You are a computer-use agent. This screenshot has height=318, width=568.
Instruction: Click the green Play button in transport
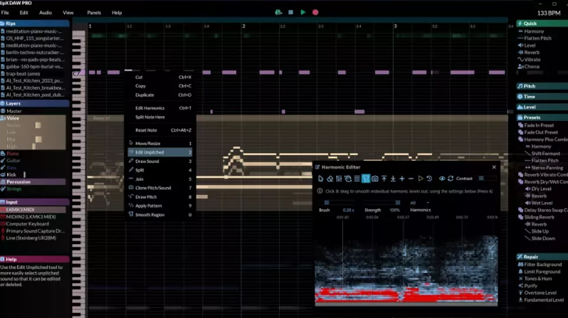click(x=303, y=12)
